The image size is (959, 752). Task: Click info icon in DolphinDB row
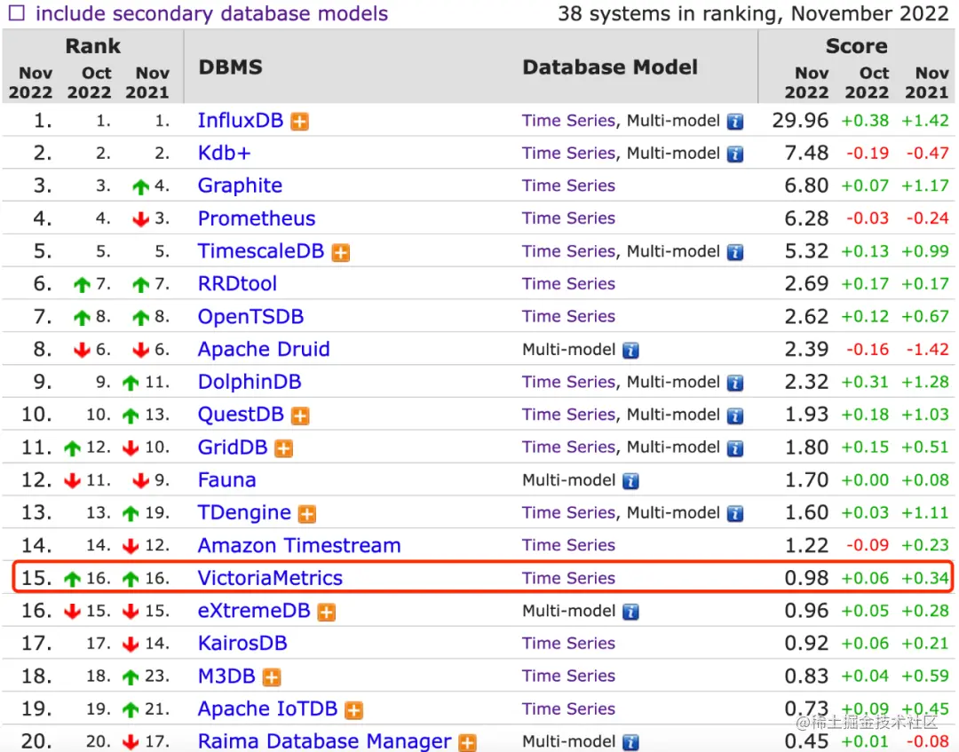pyautogui.click(x=735, y=384)
